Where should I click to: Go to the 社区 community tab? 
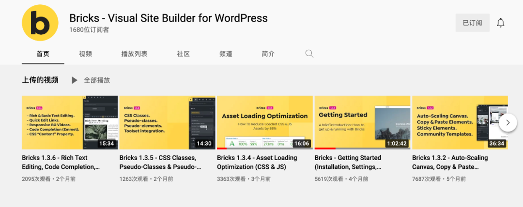(x=184, y=54)
